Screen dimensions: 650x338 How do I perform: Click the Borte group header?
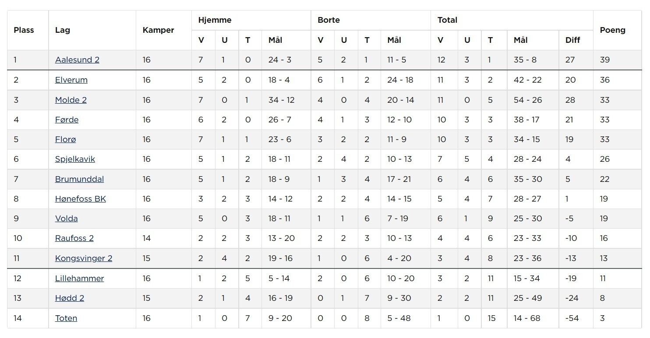coord(329,20)
